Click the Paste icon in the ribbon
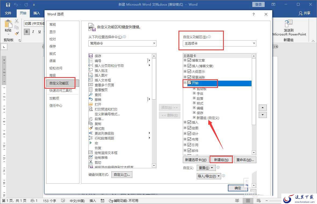 pos(8,24)
